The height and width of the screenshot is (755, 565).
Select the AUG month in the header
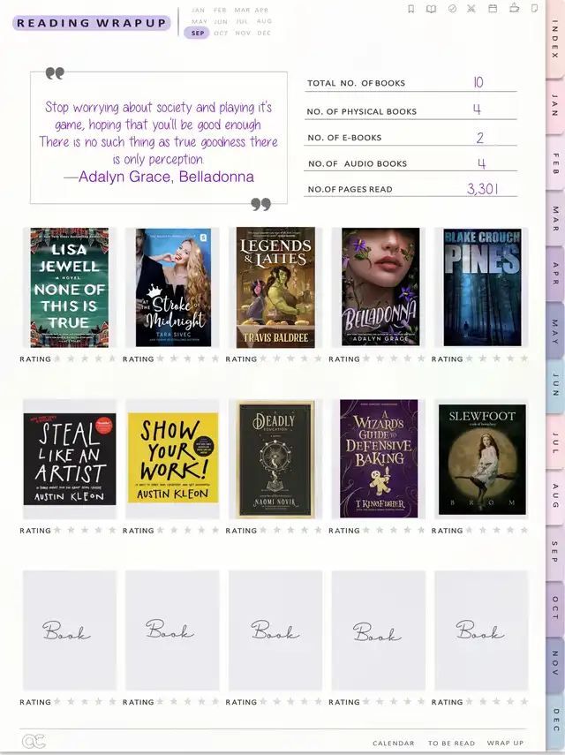pos(264,21)
